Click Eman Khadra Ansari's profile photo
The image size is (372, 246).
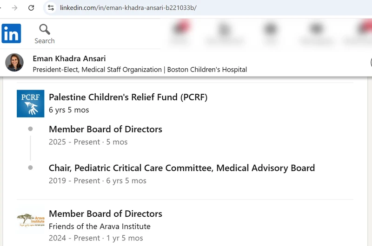[14, 63]
